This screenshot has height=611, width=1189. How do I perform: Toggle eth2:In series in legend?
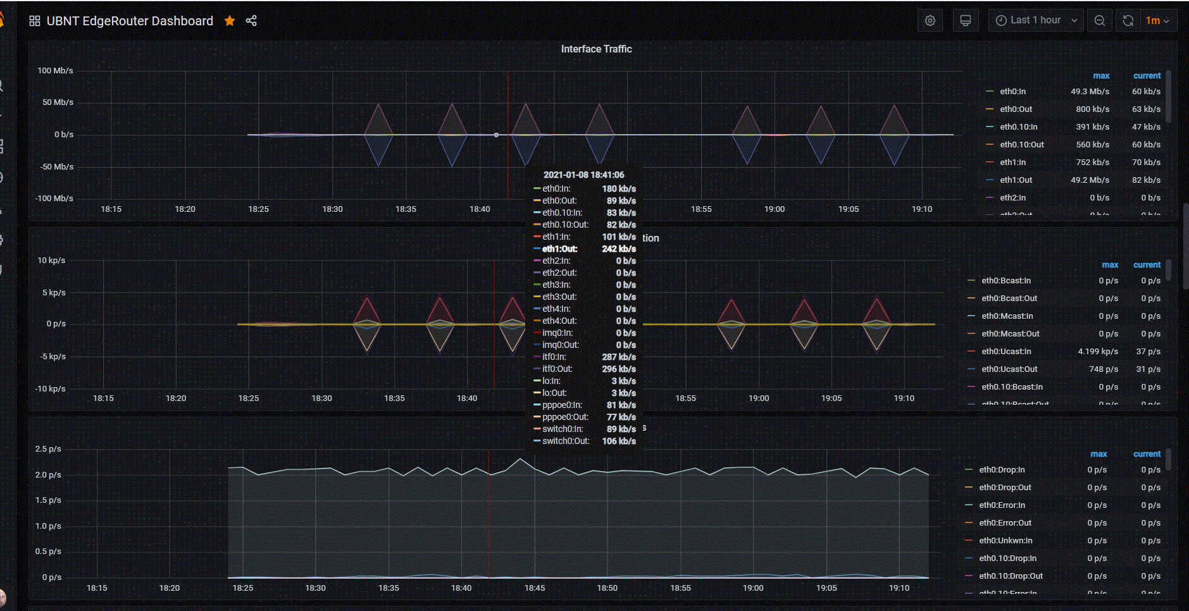tap(1012, 197)
